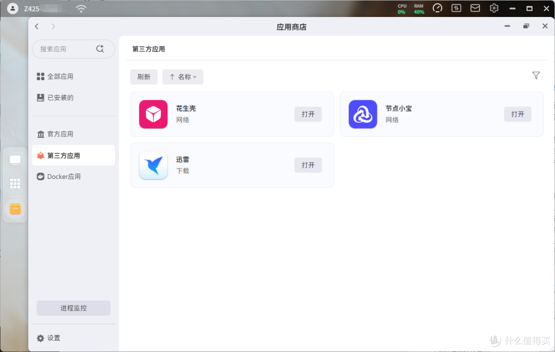This screenshot has height=352, width=555.
Task: Click the search refresh magnifier icon
Action: point(100,49)
